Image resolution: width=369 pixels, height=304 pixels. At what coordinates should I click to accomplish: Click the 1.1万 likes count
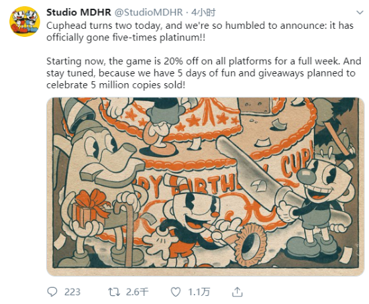tap(199, 292)
